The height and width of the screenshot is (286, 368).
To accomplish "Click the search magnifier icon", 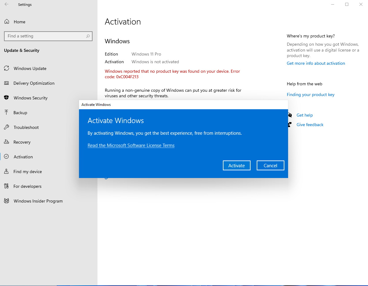I will (x=88, y=36).
